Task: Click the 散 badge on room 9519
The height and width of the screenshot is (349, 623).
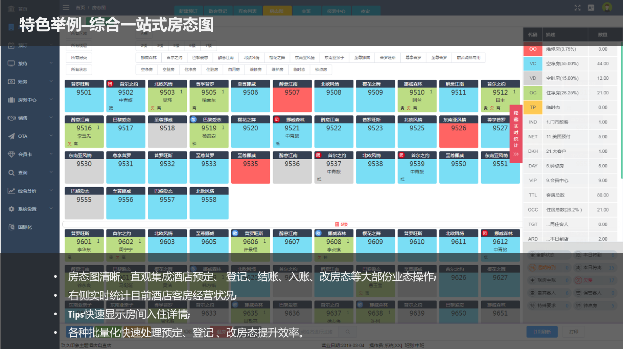Action: tap(193, 120)
